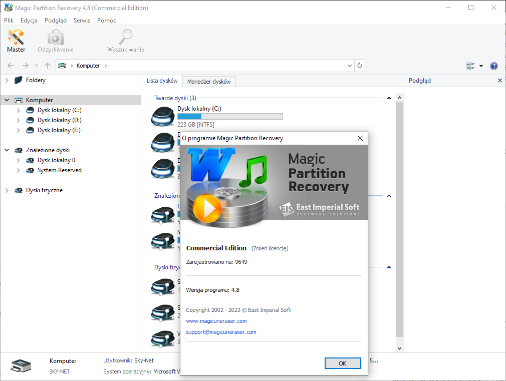The height and width of the screenshot is (381, 506).
Task: Refresh the address bar location
Action: point(360,66)
